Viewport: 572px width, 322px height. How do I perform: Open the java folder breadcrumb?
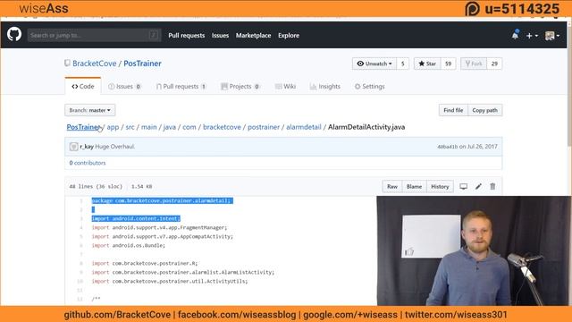tap(169, 127)
